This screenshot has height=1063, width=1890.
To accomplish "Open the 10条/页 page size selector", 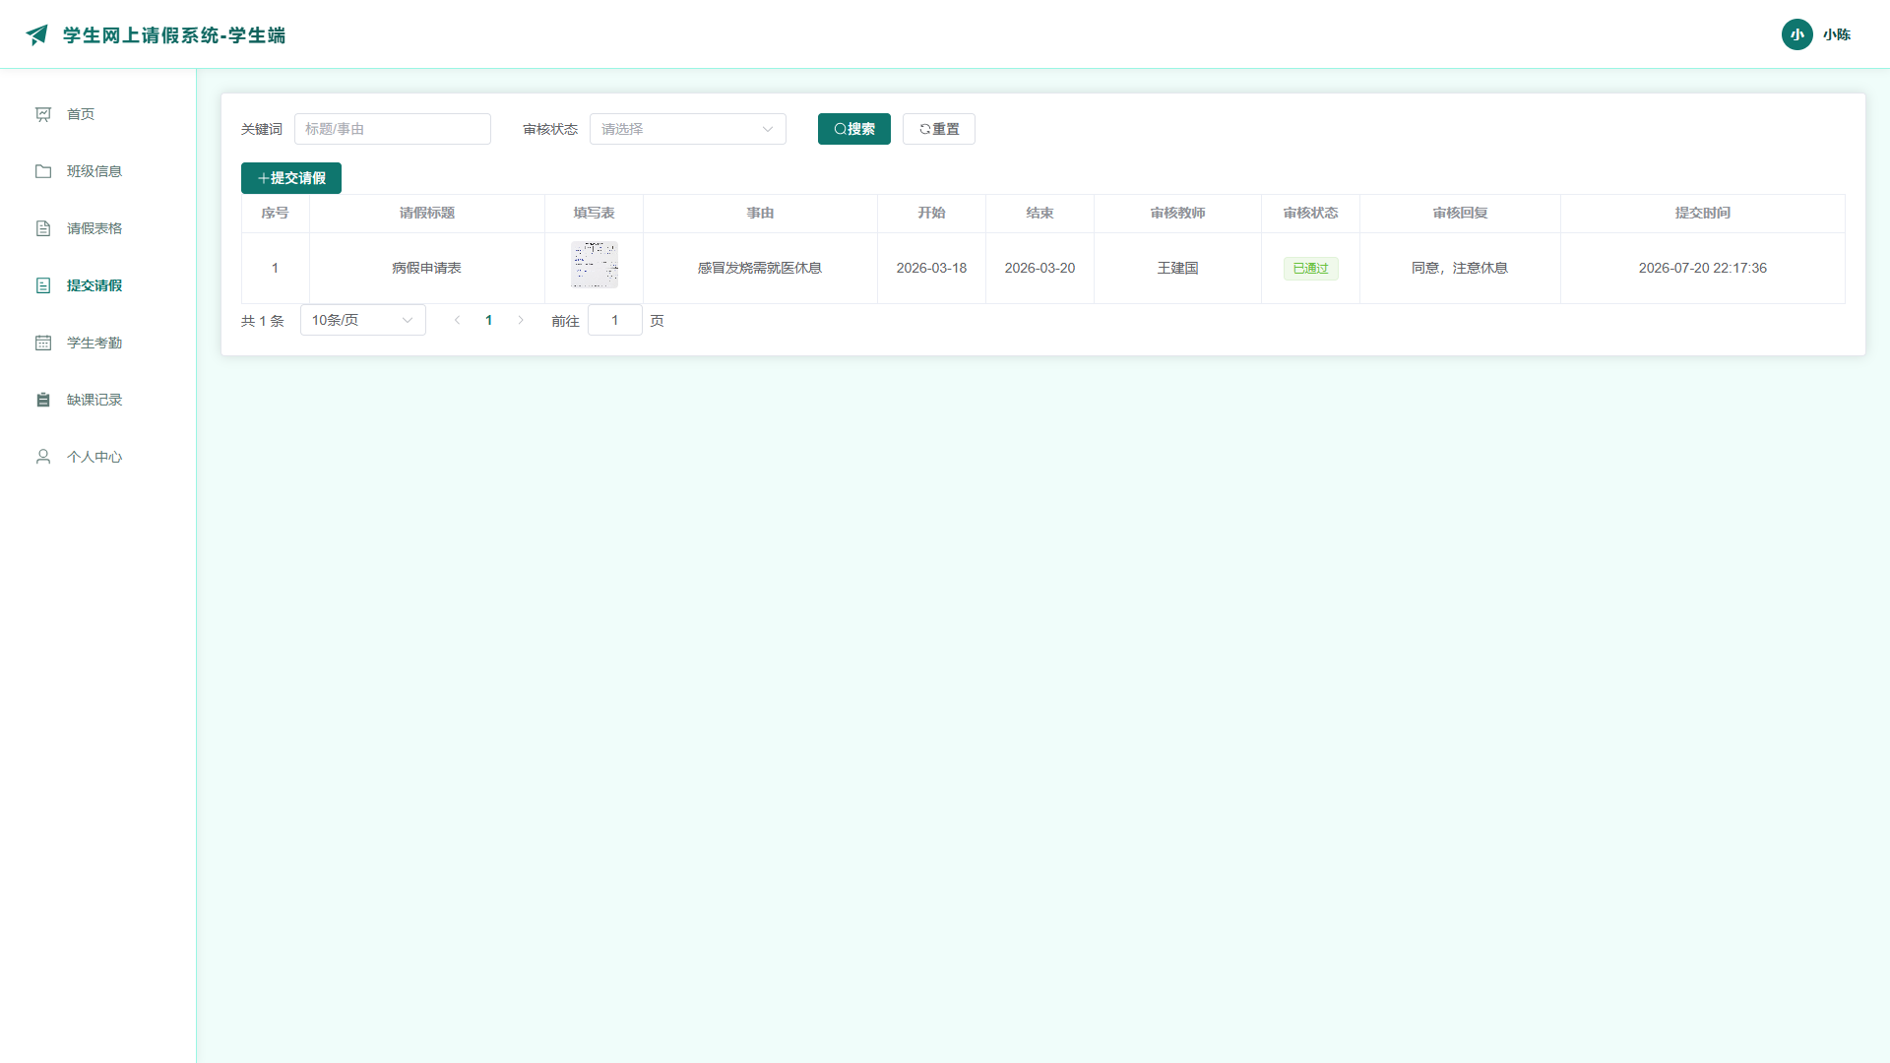I will coord(363,320).
